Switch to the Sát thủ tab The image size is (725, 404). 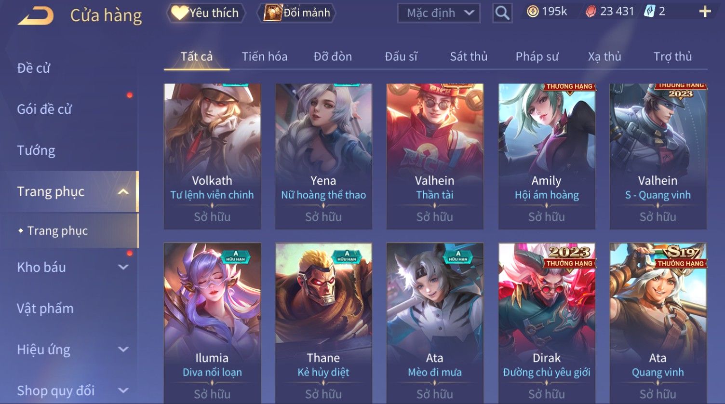tap(469, 57)
